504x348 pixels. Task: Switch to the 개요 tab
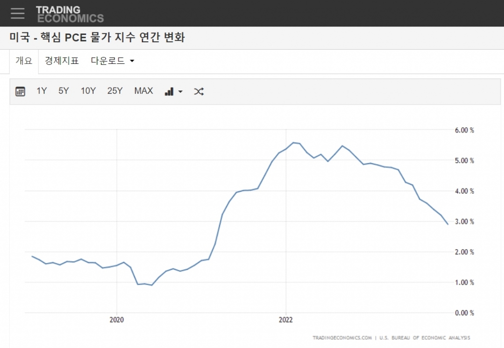(24, 61)
